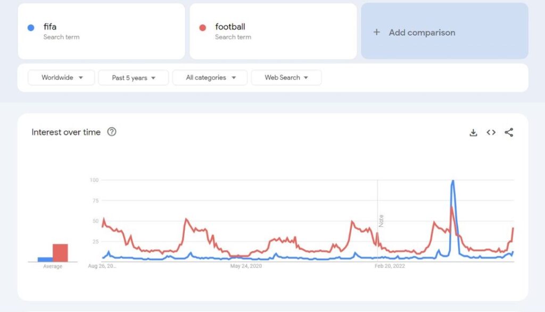Click the tallest peak of the blue fifa line

pyautogui.click(x=452, y=182)
